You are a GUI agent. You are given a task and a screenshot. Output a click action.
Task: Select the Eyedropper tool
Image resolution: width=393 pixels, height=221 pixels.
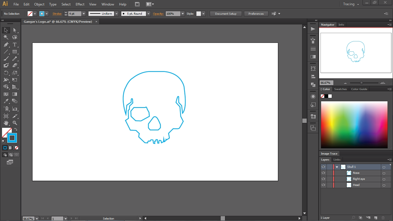point(6,101)
